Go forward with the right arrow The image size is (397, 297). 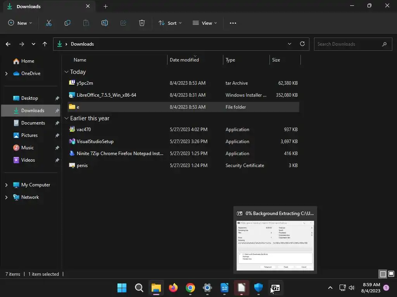[22, 44]
